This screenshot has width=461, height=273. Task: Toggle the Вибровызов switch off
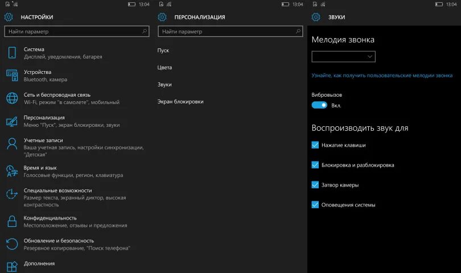pyautogui.click(x=319, y=105)
